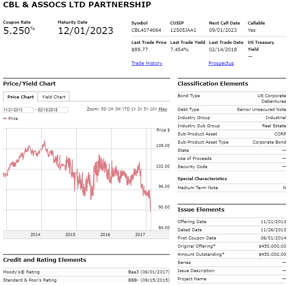Set chart zoom to 3Y
Image resolution: width=290 pixels, height=285 pixels.
140,109
